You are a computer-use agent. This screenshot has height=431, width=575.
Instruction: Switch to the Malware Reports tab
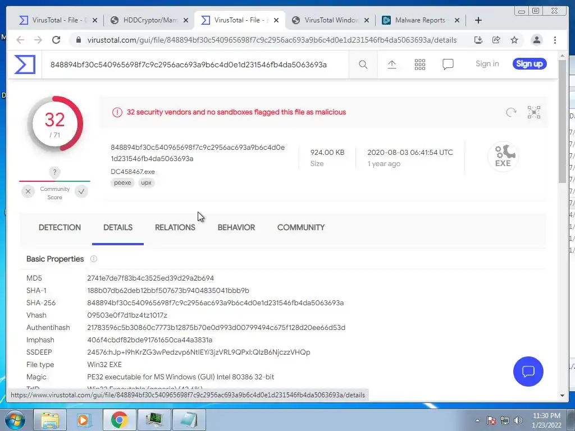pos(420,20)
